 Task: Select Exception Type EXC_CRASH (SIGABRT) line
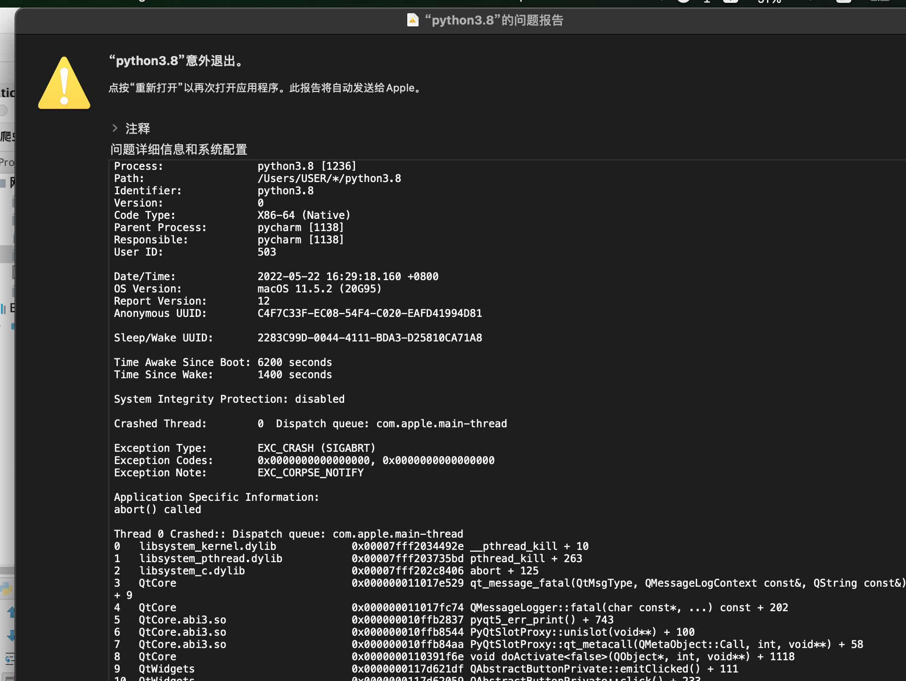(x=245, y=448)
